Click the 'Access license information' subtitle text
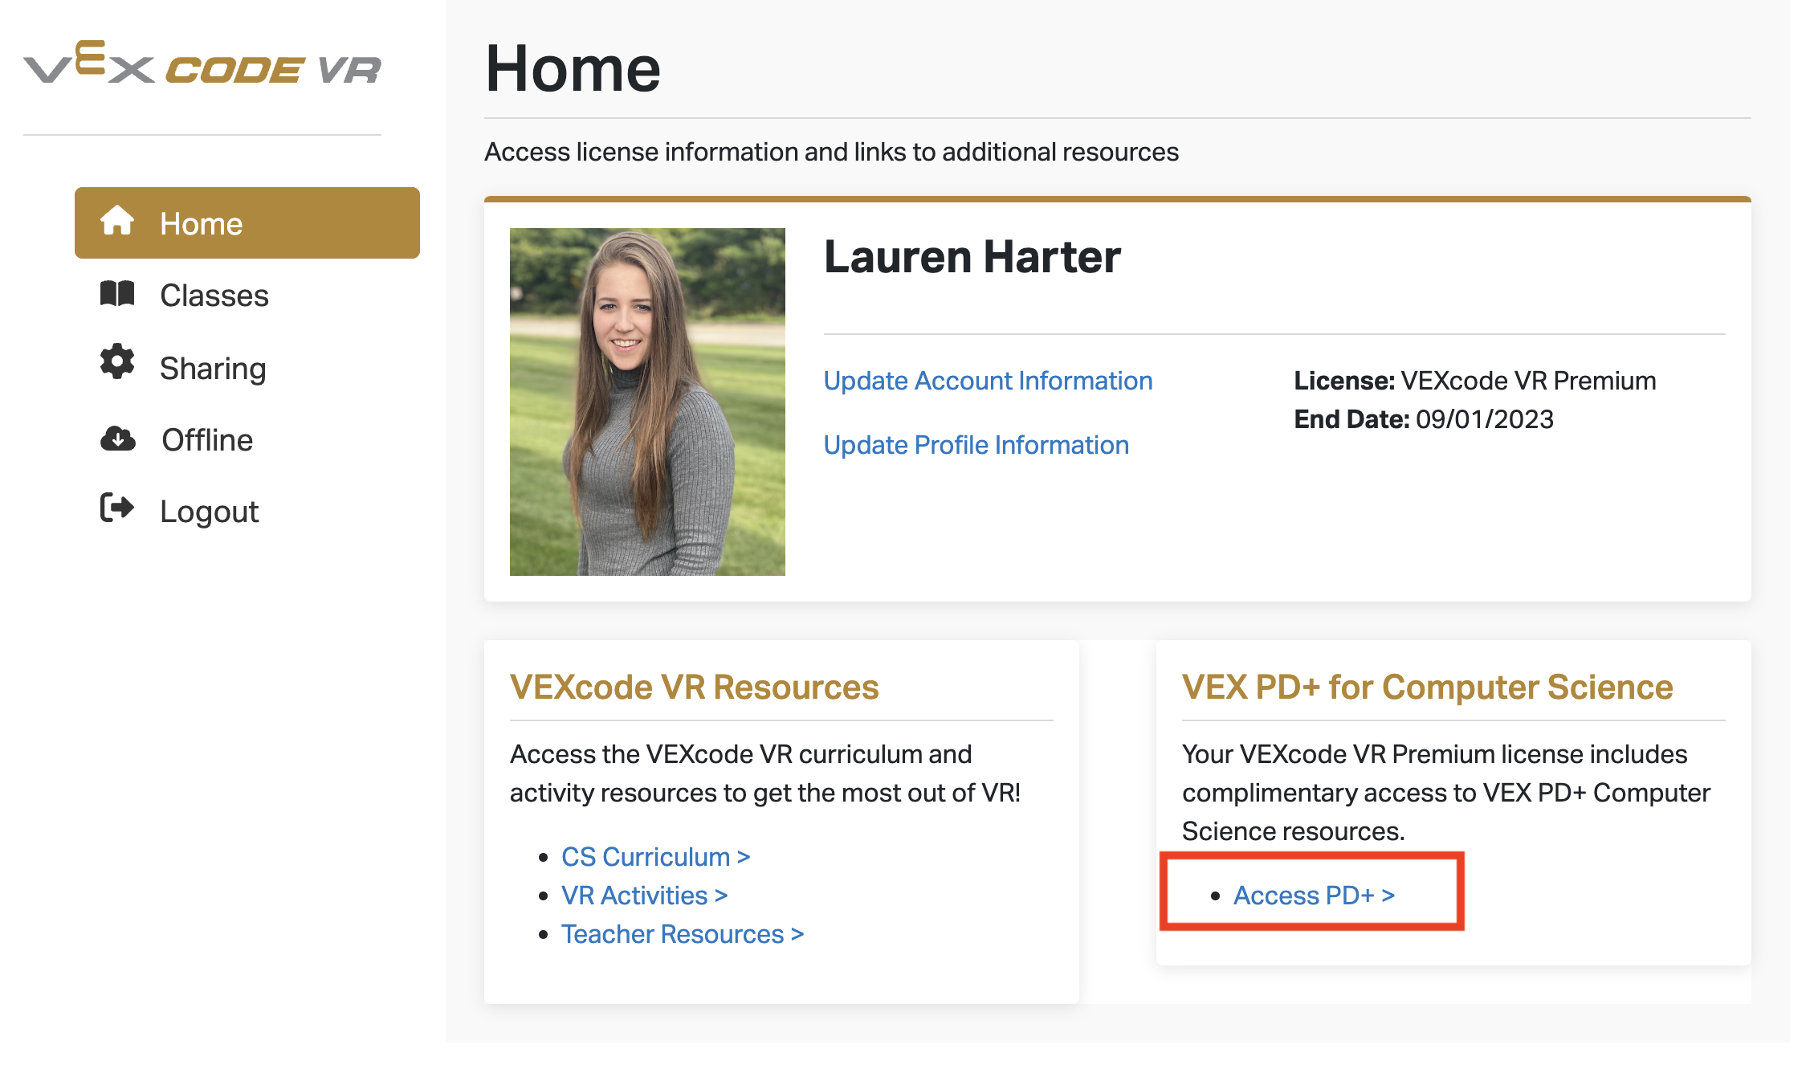Image resolution: width=1810 pixels, height=1065 pixels. 832,152
